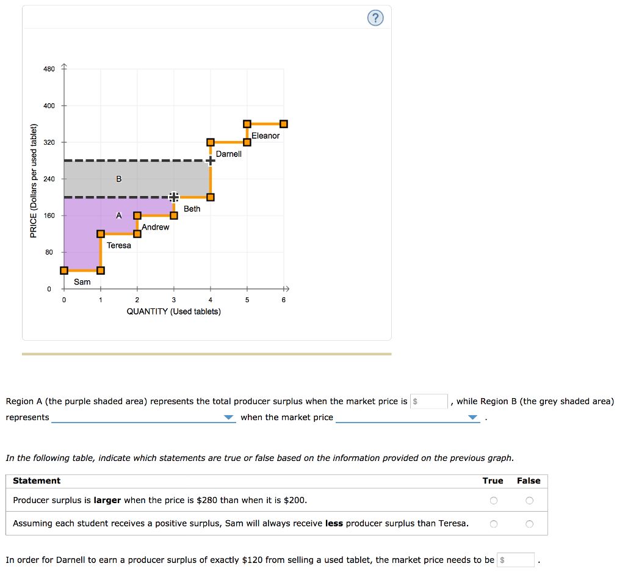Click the top-right square point of Eleanor's step
This screenshot has width=625, height=577.
tap(284, 124)
